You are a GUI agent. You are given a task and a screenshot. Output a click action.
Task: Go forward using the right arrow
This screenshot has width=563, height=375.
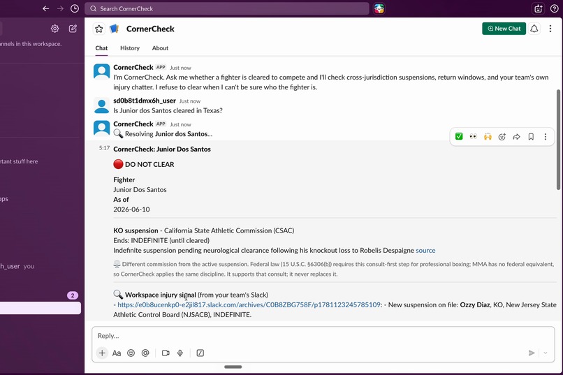click(x=60, y=8)
